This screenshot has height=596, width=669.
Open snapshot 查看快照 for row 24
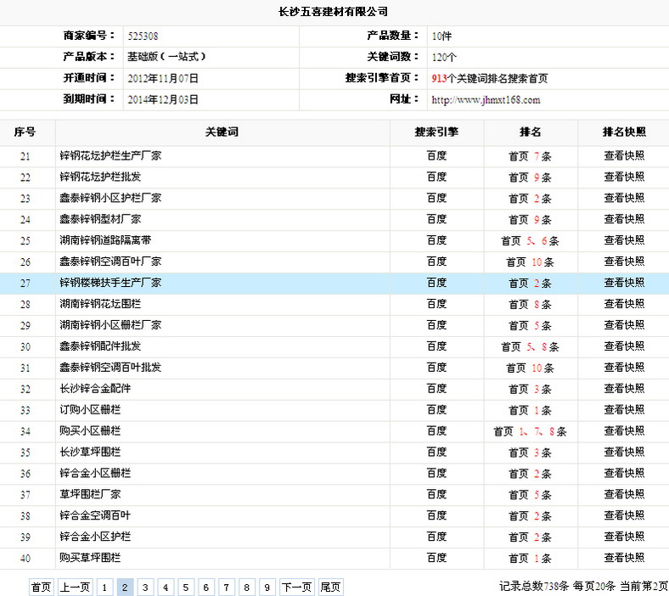point(624,219)
